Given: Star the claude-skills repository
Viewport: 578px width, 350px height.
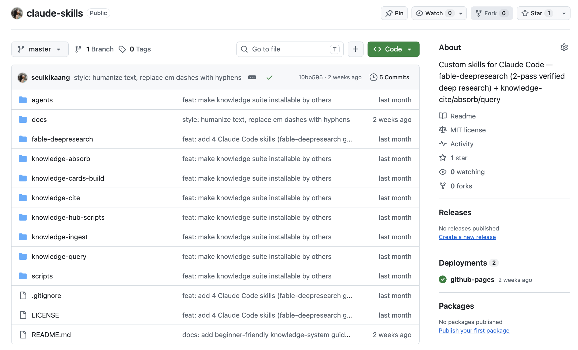Looking at the screenshot, I should click(537, 13).
